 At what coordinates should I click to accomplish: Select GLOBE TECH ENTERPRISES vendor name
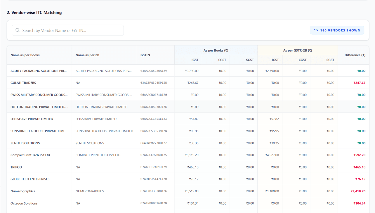(x=30, y=179)
